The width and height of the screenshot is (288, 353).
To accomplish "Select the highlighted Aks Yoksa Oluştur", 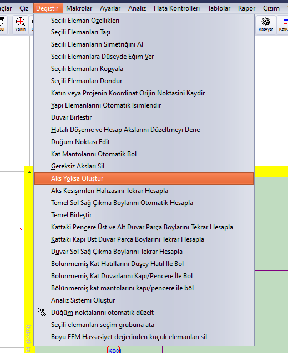I will click(x=144, y=178).
